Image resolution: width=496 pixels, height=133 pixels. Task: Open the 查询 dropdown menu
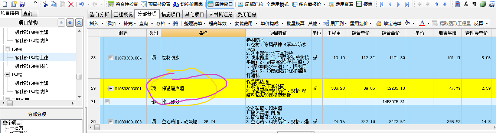click(146, 23)
